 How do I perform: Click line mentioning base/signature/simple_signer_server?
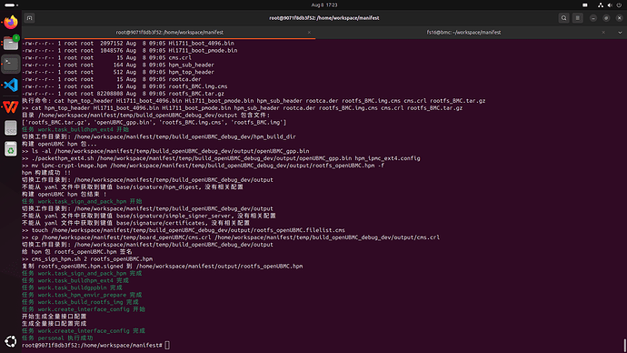[149, 216]
